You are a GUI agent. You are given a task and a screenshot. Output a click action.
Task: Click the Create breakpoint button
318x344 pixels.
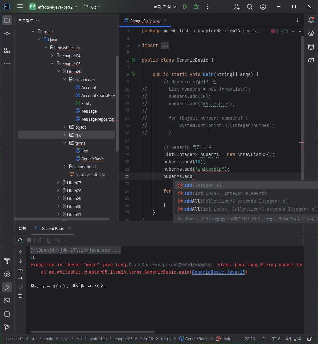pos(194,265)
